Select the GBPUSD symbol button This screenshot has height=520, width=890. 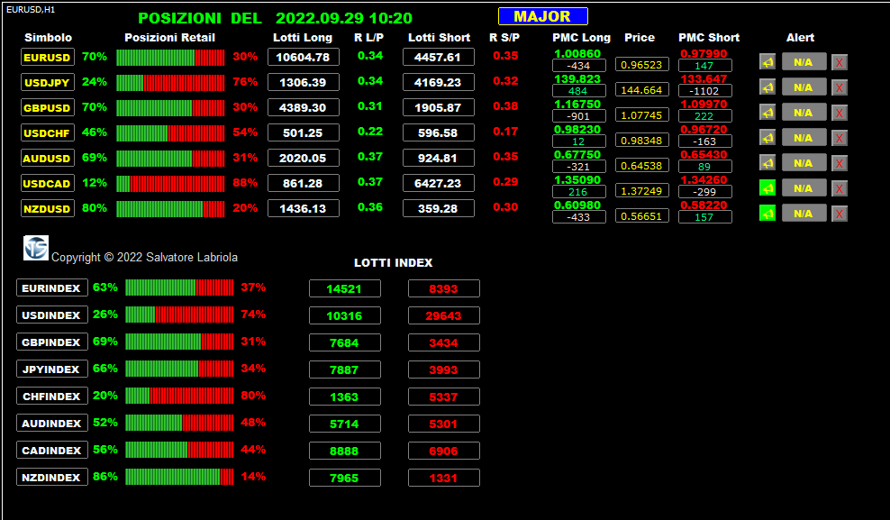[x=47, y=108]
